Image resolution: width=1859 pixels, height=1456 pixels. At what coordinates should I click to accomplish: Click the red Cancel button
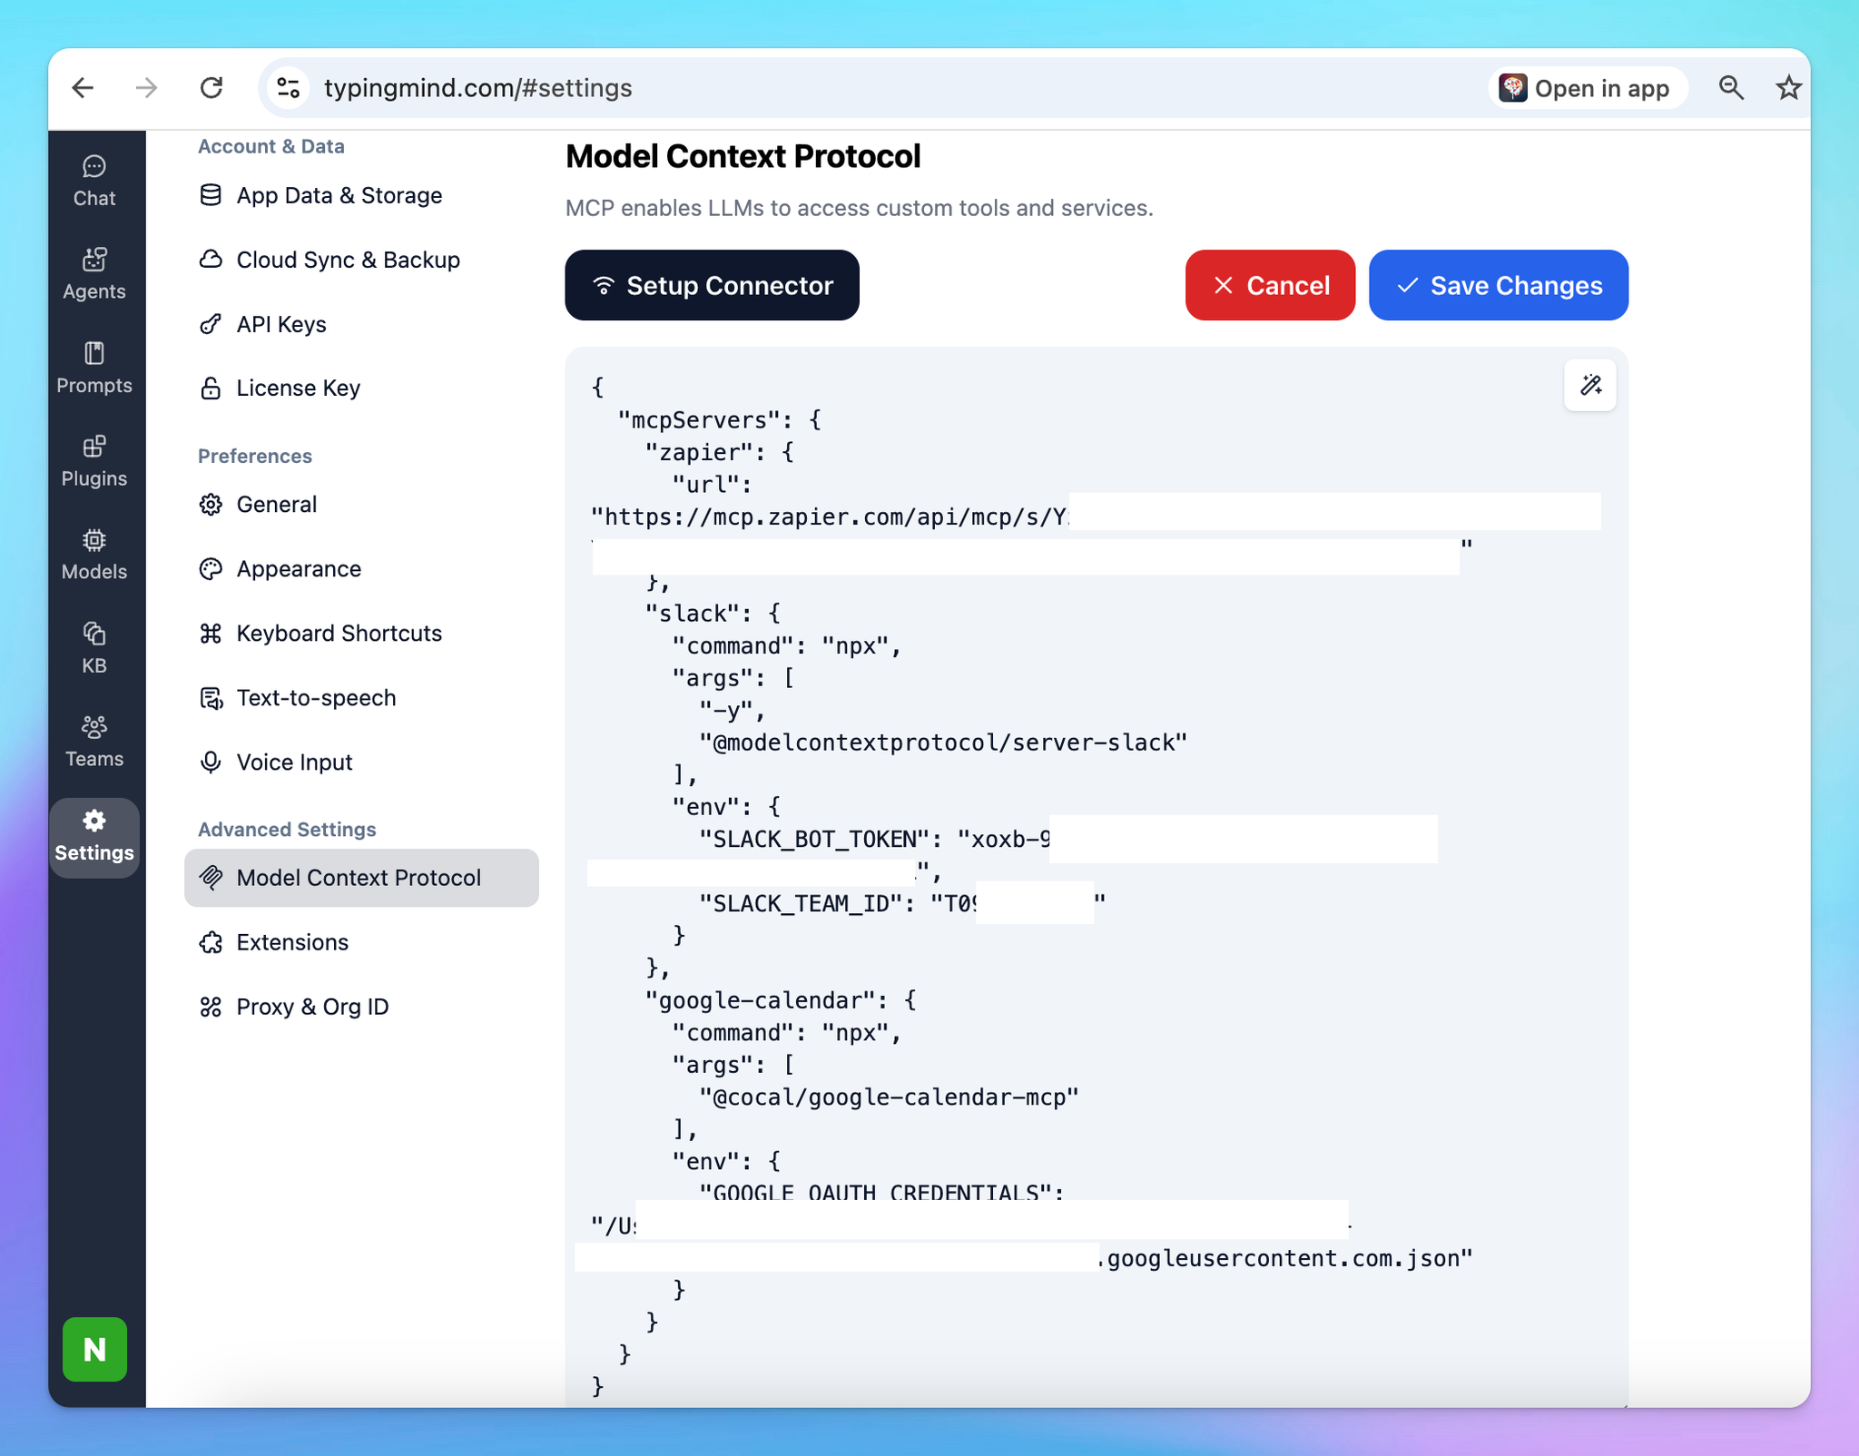[1270, 285]
